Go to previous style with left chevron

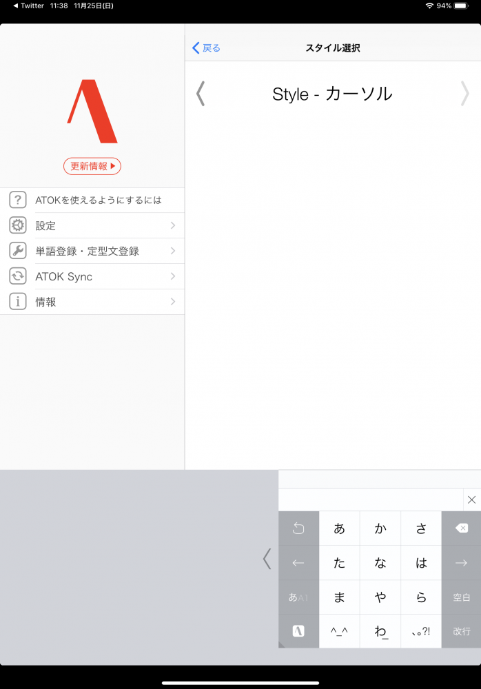(x=201, y=94)
